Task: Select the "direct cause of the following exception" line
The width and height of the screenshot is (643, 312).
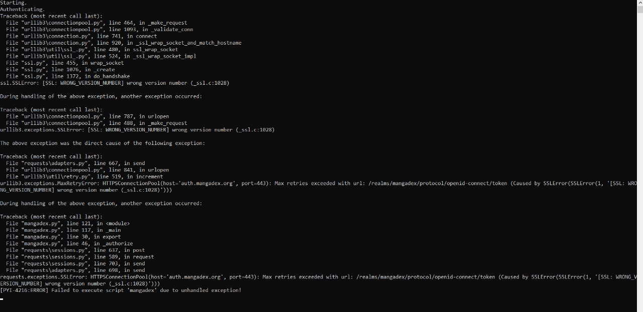Action: [x=102, y=143]
